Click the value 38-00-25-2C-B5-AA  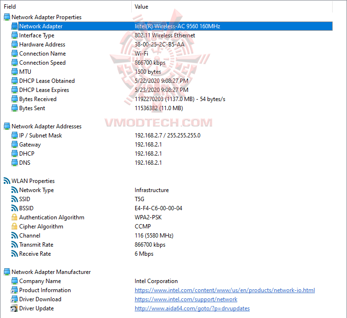[x=159, y=44]
